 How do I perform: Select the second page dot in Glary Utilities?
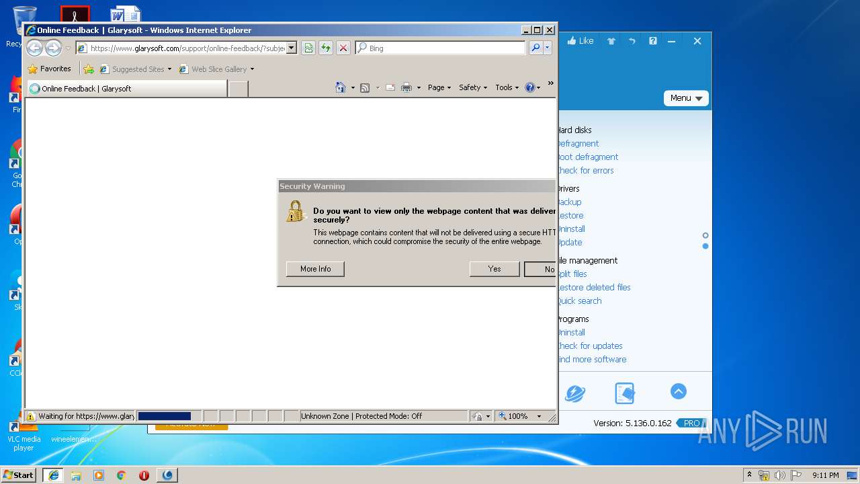705,246
